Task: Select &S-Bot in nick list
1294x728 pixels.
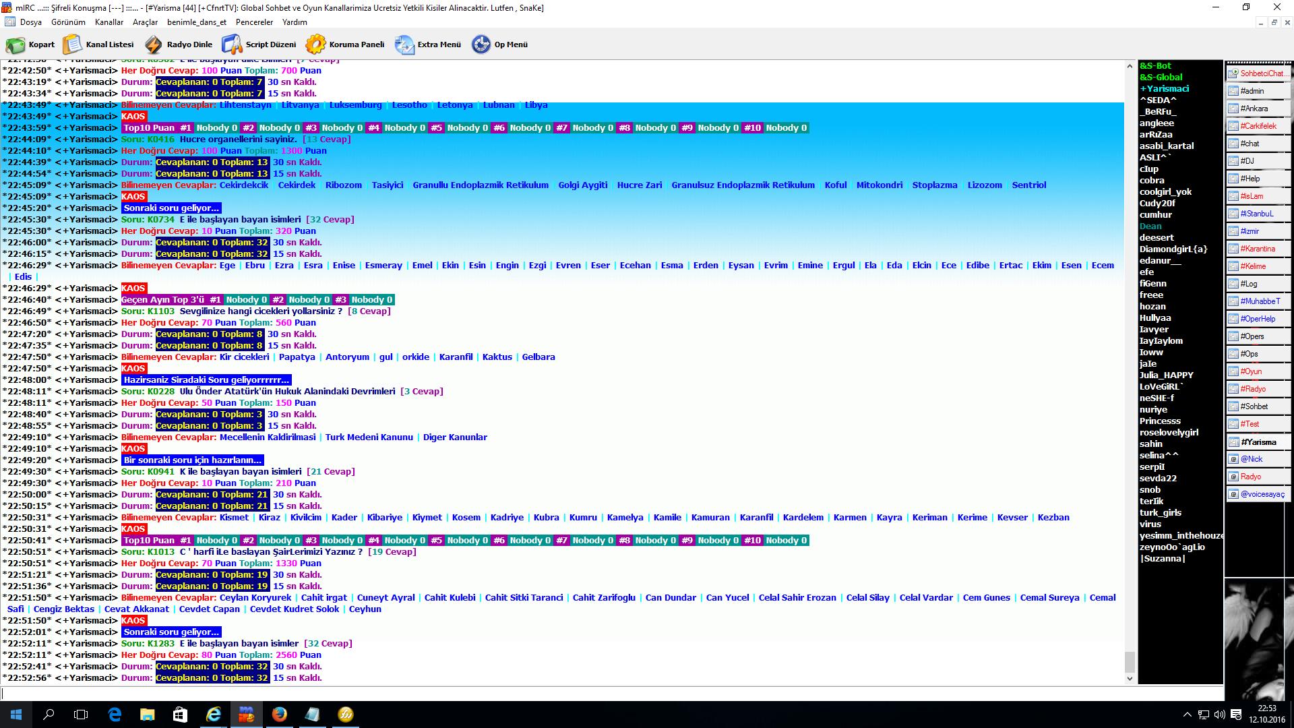Action: (x=1155, y=65)
